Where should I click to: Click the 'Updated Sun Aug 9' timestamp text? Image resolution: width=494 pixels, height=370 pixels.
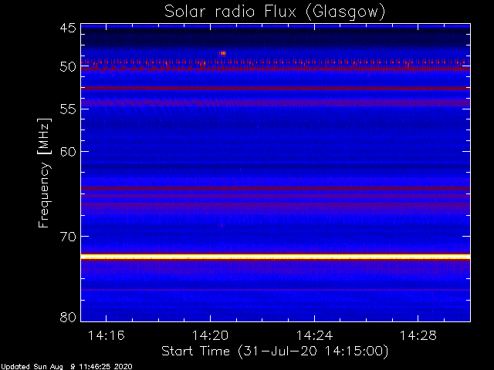coord(66,367)
